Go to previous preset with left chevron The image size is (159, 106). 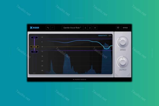pyautogui.click(x=85, y=28)
